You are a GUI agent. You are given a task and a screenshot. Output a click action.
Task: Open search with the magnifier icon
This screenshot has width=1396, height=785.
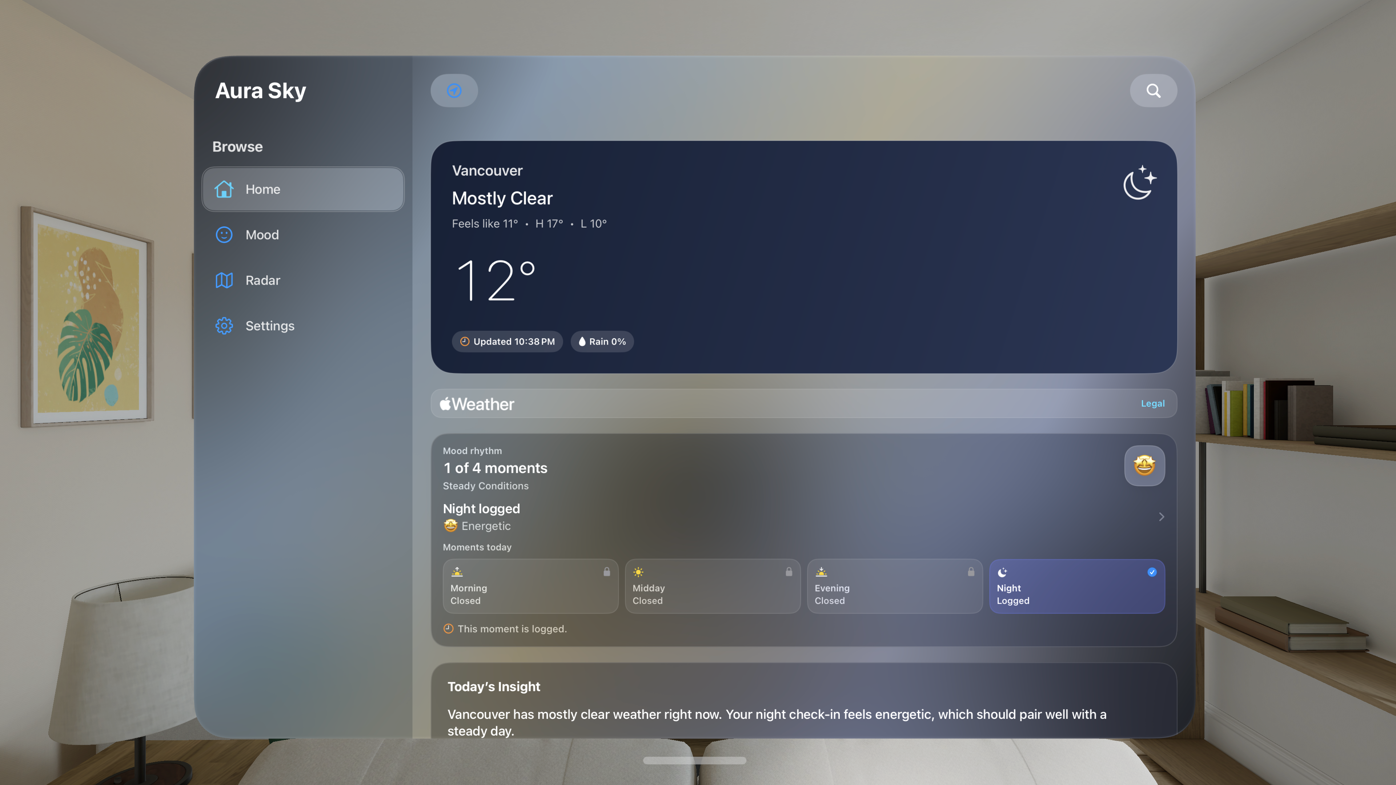pos(1153,90)
